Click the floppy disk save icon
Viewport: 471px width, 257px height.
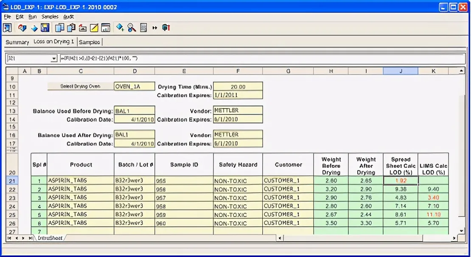[x=45, y=28]
